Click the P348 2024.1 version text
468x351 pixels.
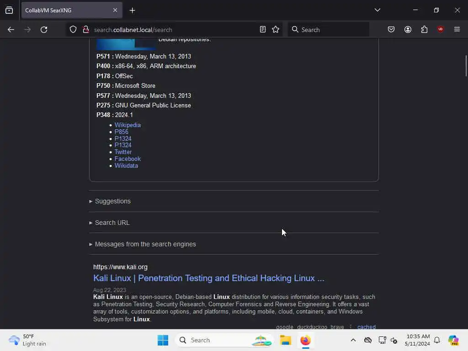coord(115,115)
